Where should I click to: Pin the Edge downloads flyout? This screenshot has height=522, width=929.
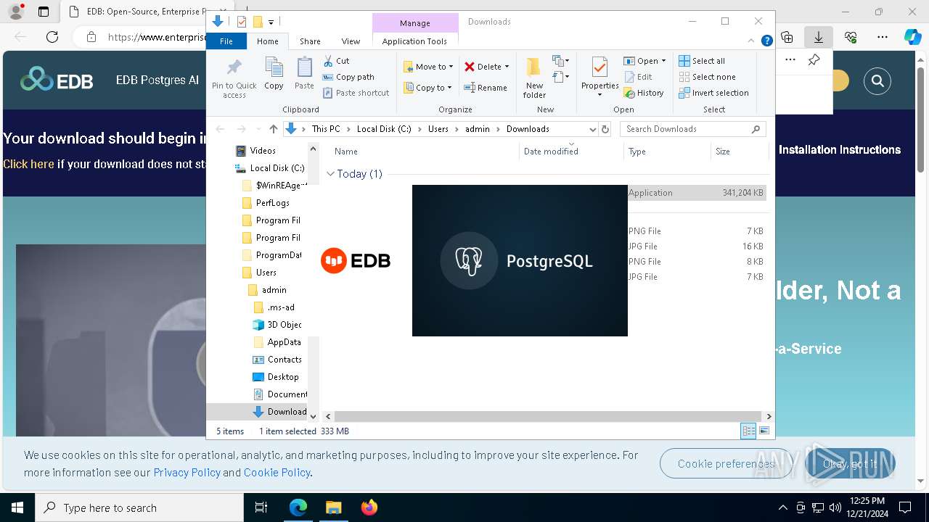[x=814, y=60]
